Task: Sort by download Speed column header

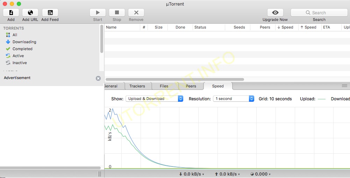Action: coord(287,28)
